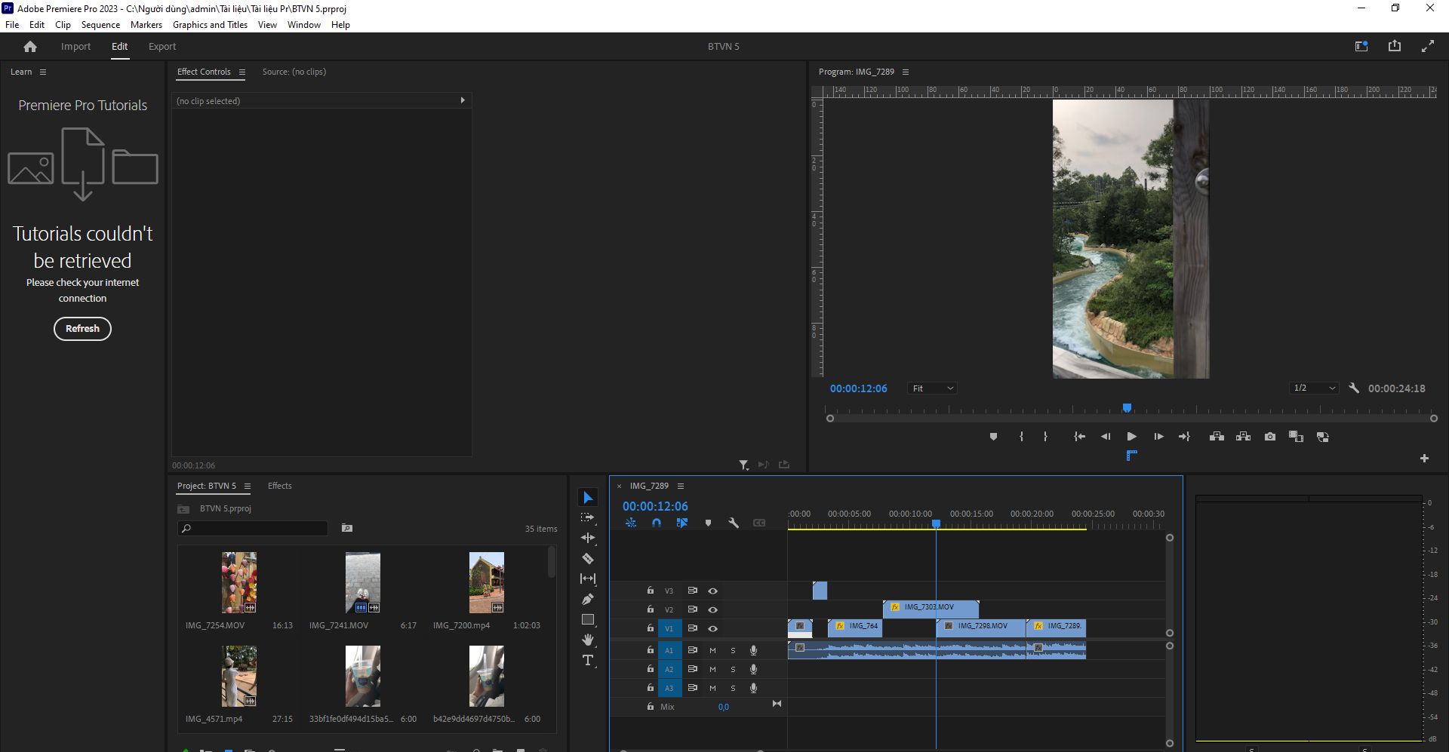The image size is (1449, 752).
Task: Go to In point button
Action: click(x=1079, y=437)
